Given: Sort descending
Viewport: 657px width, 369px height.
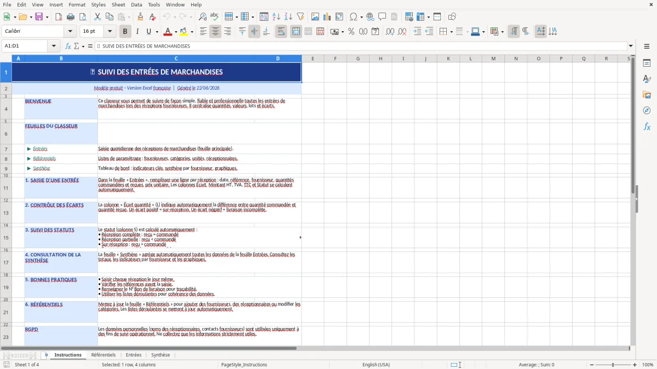Looking at the screenshot, I should point(288,17).
